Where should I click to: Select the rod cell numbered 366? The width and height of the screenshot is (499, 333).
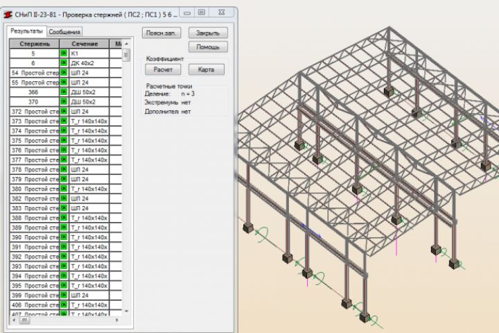click(x=35, y=92)
